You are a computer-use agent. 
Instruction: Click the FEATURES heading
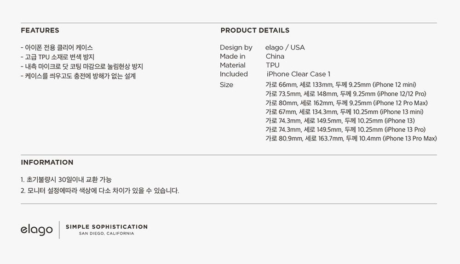pyautogui.click(x=40, y=30)
